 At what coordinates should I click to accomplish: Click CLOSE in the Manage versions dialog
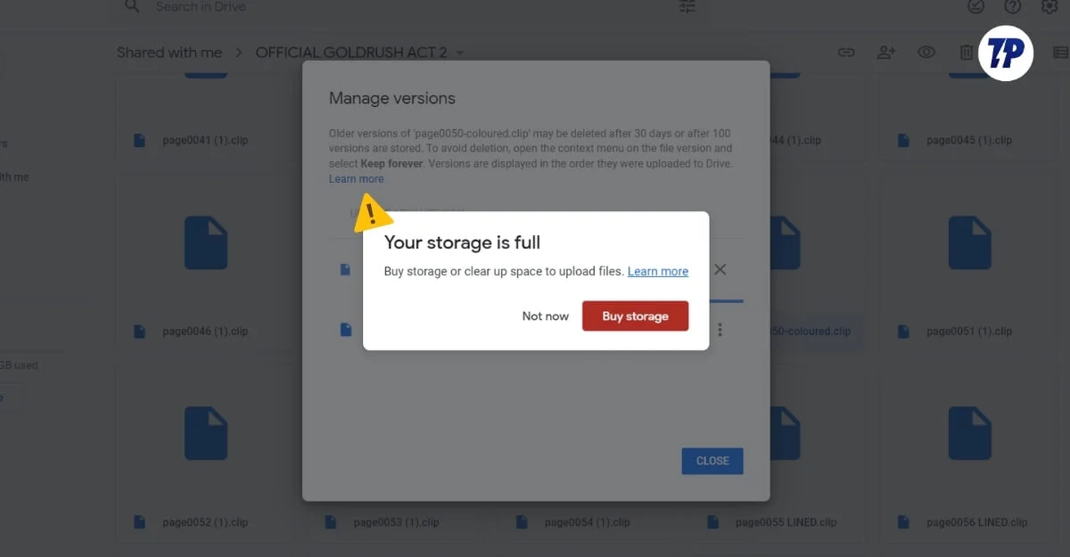click(x=712, y=461)
